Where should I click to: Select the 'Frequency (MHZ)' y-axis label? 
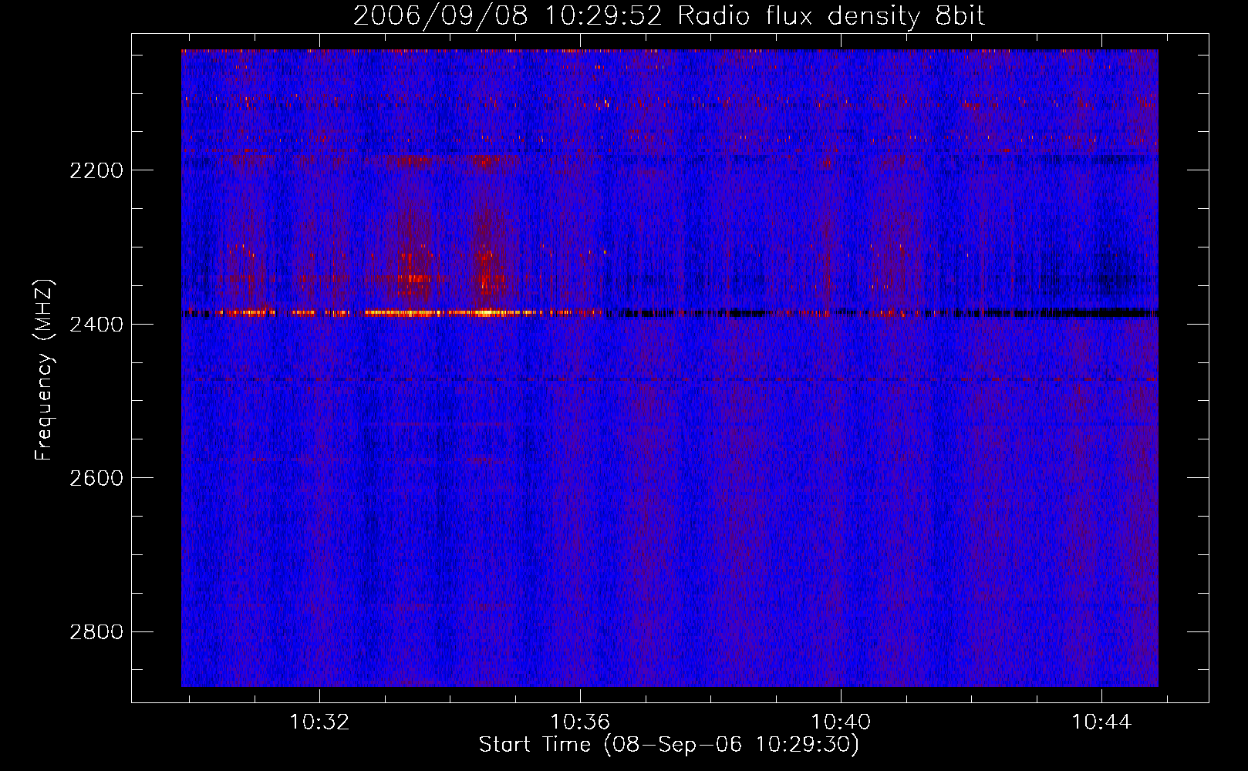coord(44,370)
